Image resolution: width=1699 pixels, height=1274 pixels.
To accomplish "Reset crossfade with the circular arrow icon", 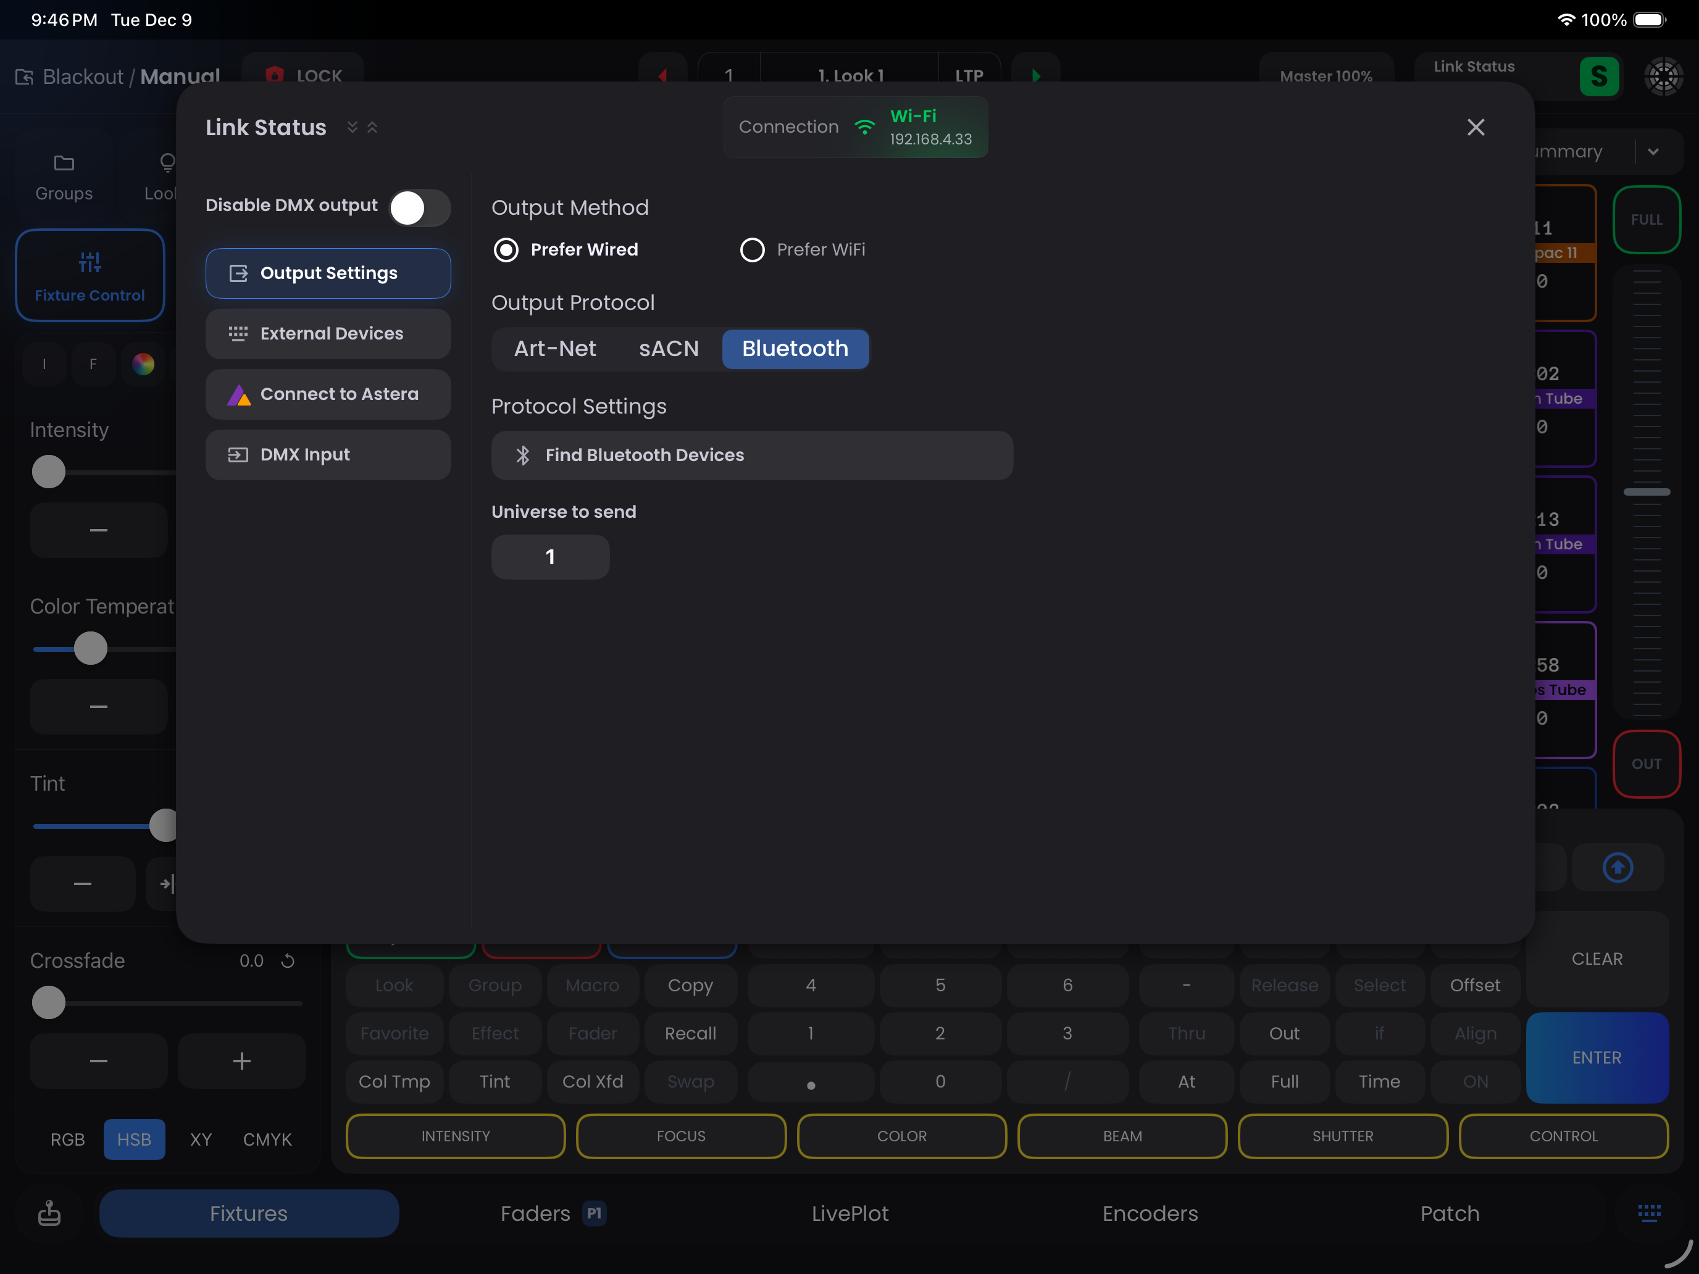I will click(x=288, y=960).
